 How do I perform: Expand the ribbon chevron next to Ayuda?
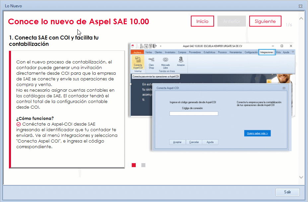(292, 51)
